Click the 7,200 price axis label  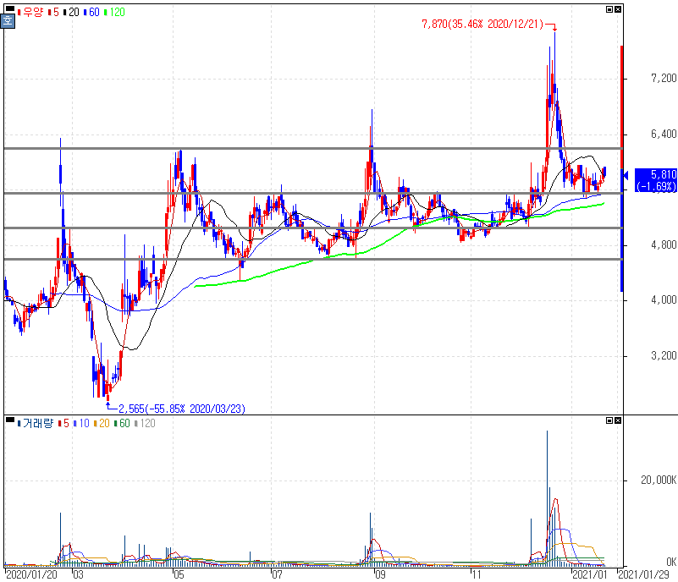[x=664, y=78]
